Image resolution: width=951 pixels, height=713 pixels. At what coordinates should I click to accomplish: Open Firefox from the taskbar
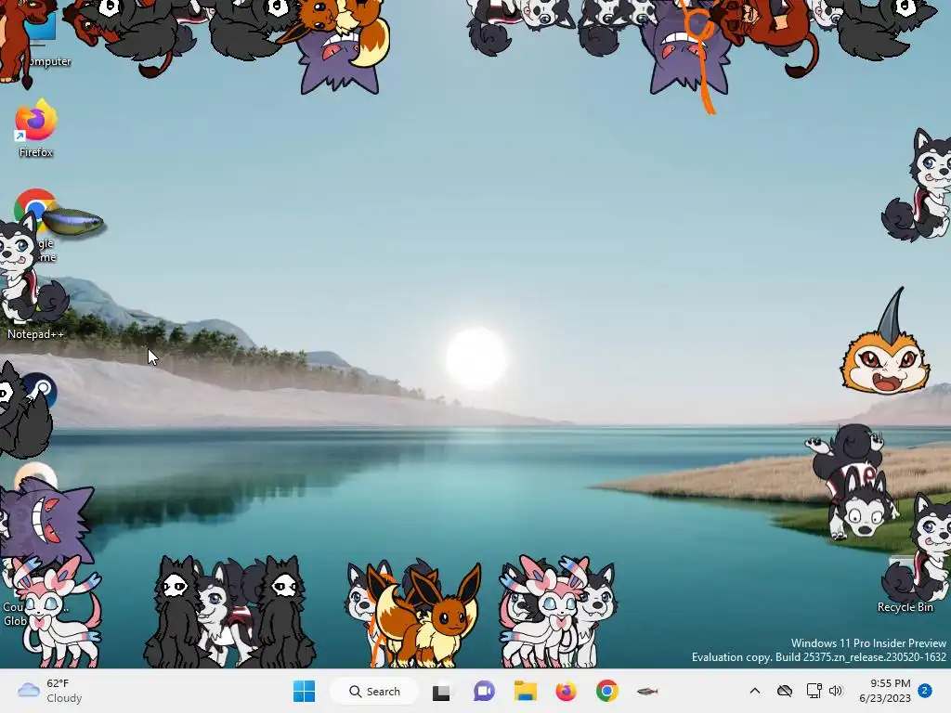(x=566, y=691)
